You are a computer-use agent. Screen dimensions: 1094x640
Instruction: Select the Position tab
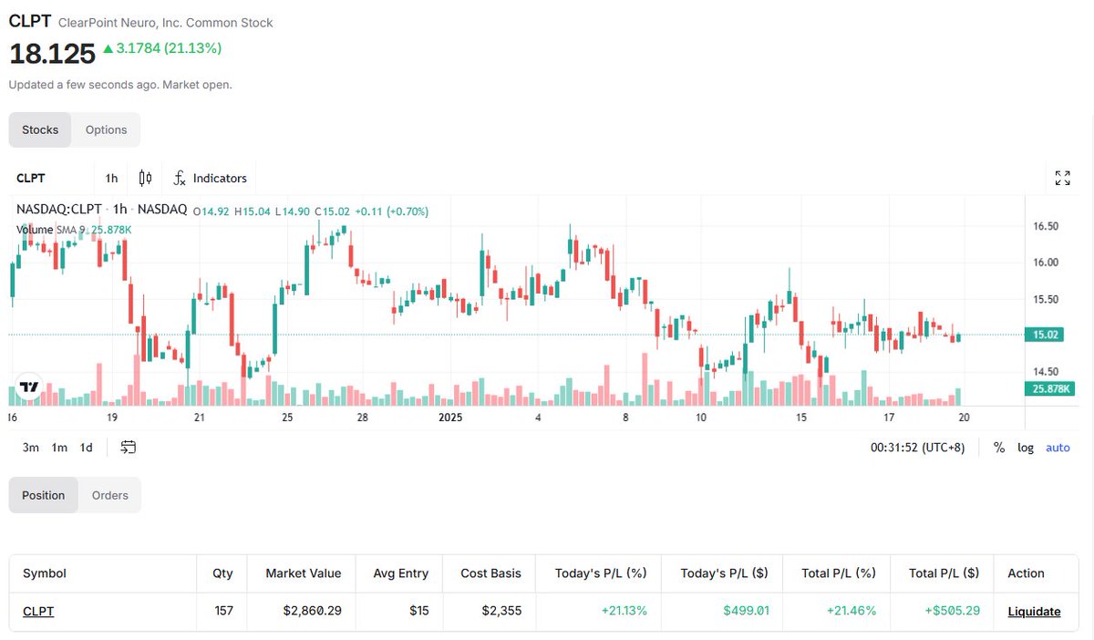(44, 495)
